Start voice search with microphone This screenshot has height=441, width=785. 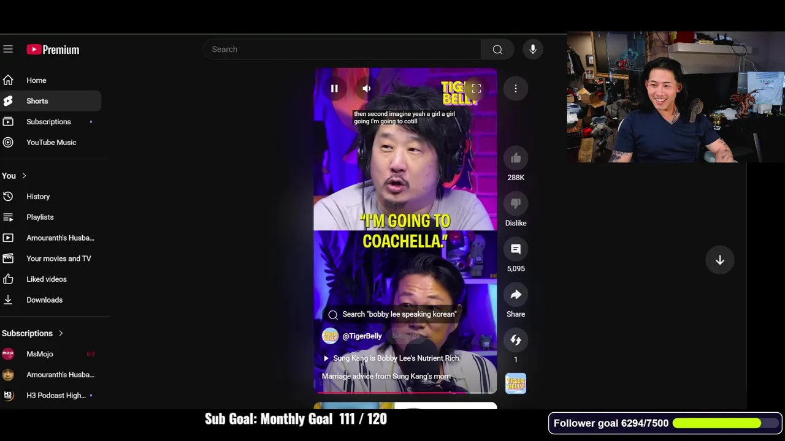[x=533, y=50]
